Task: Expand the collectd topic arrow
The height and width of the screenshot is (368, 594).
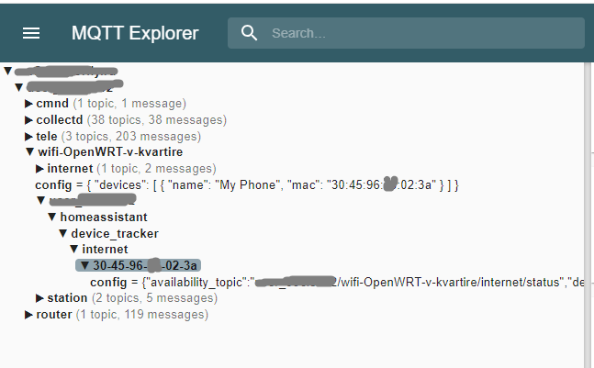Action: 29,120
